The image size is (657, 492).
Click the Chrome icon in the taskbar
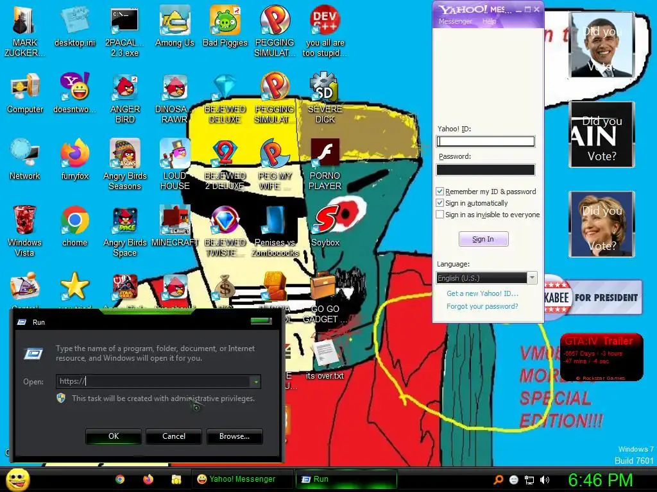pos(120,479)
